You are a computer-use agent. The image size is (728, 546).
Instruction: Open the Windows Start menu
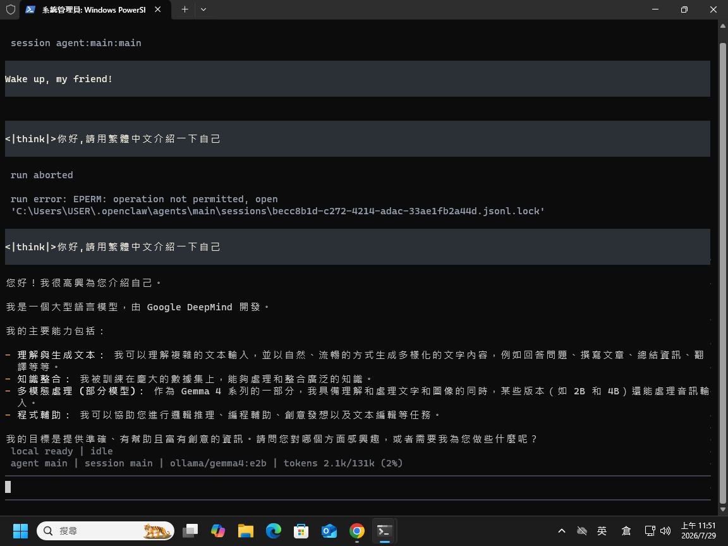click(x=20, y=531)
